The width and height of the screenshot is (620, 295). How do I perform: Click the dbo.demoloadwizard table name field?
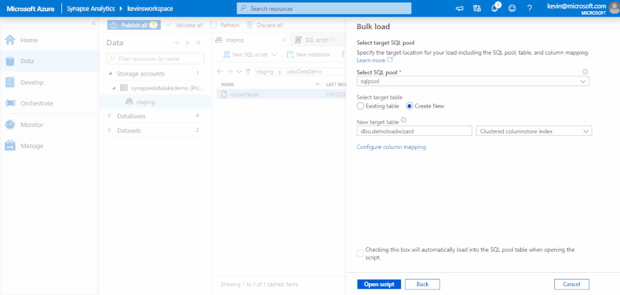(x=415, y=131)
